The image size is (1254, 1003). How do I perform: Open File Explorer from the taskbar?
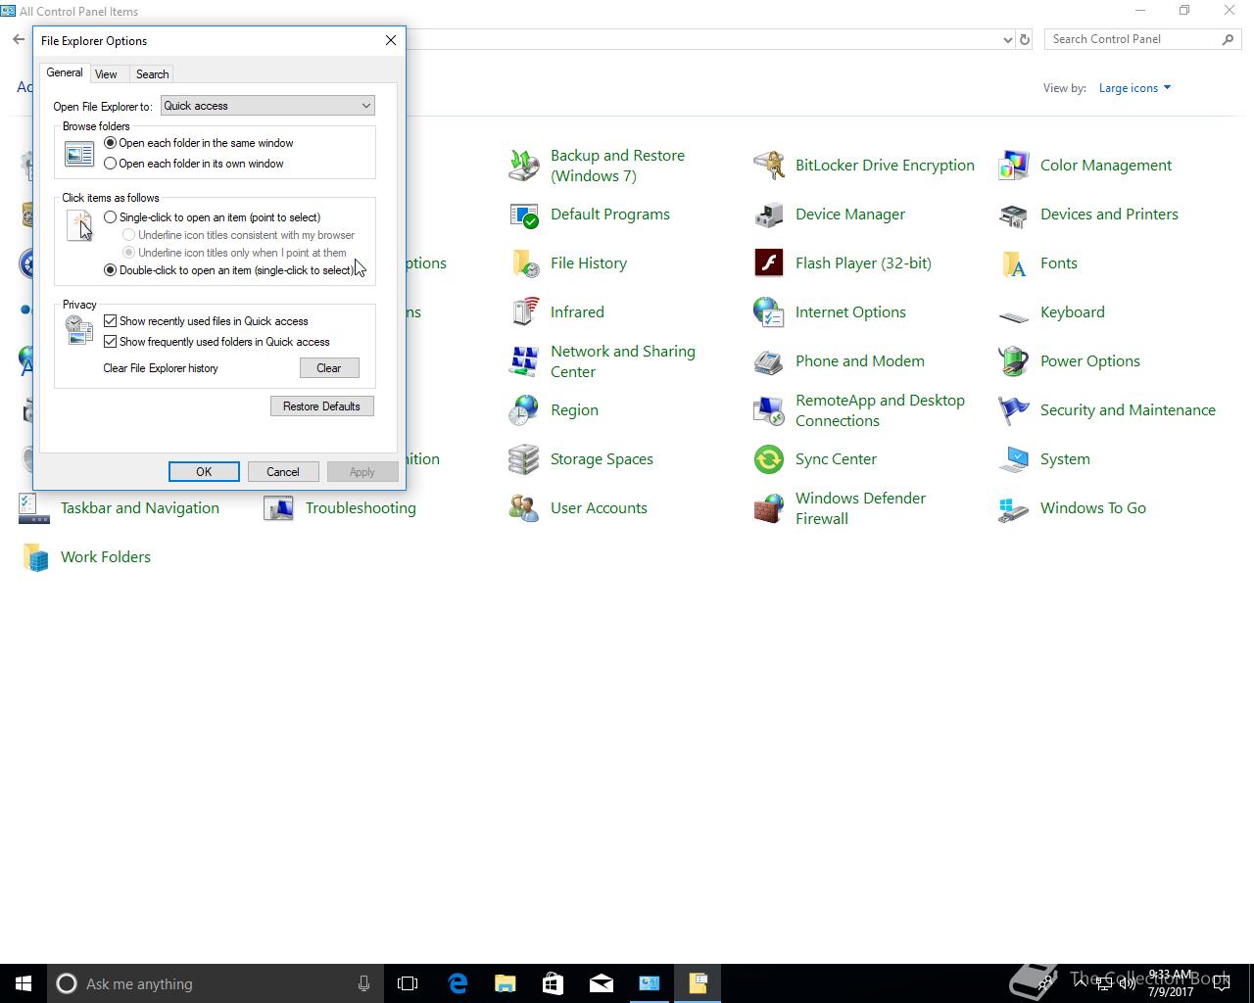pos(506,983)
